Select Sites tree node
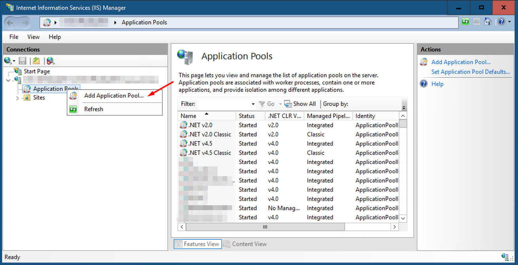The image size is (518, 265). click(x=39, y=98)
